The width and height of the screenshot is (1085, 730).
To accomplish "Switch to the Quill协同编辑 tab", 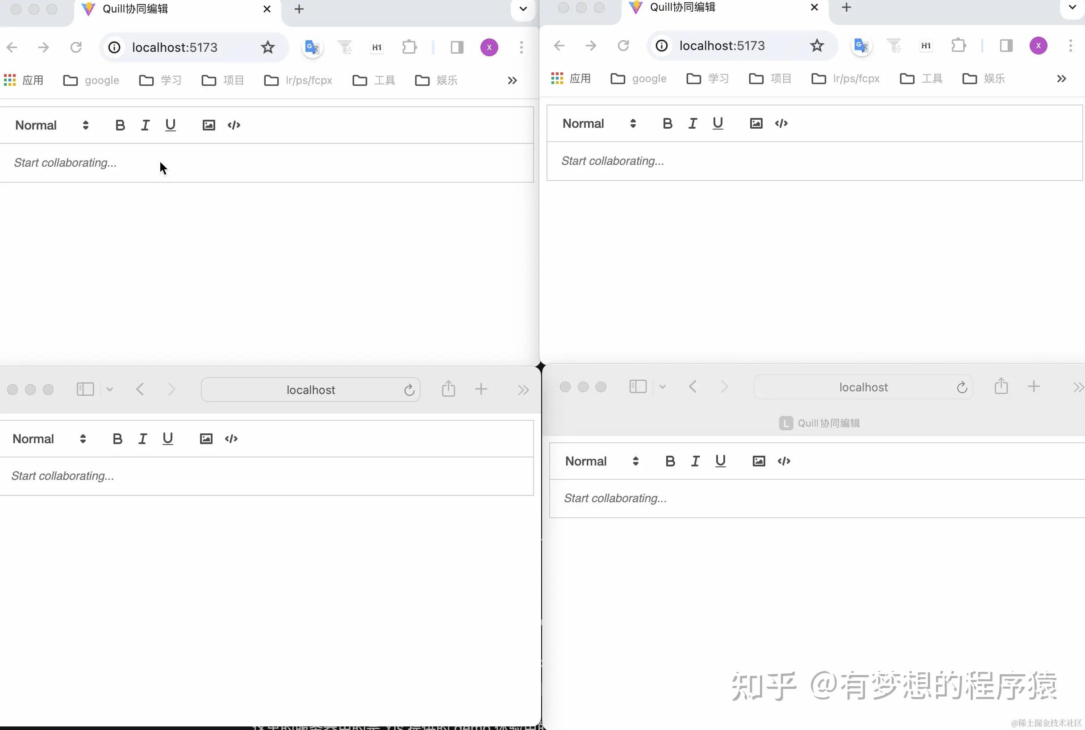I will 135,8.
